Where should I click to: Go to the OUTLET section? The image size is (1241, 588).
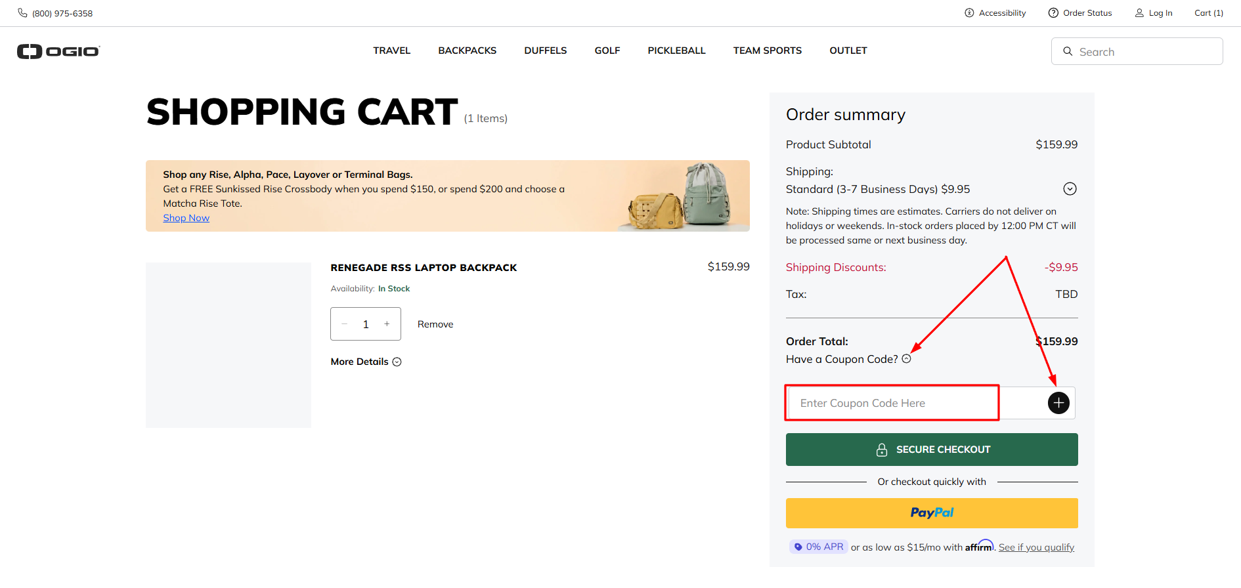[848, 51]
